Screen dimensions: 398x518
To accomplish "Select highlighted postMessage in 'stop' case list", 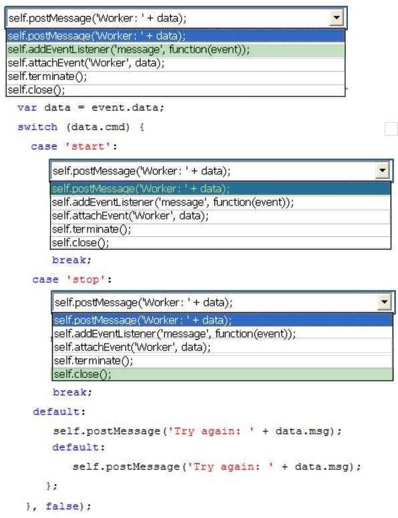I will click(x=223, y=320).
